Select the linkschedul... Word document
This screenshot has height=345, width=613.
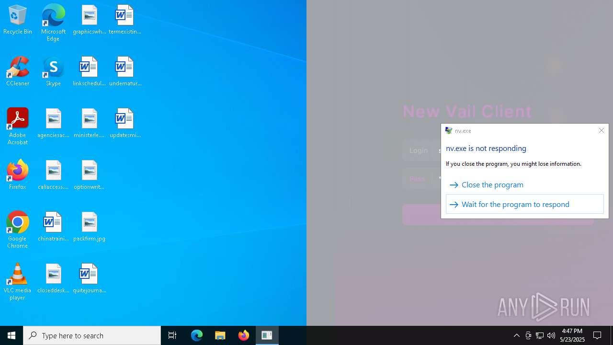tap(89, 72)
